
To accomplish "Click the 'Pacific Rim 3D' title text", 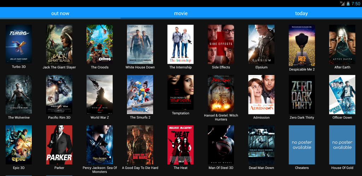I will pyautogui.click(x=59, y=118).
